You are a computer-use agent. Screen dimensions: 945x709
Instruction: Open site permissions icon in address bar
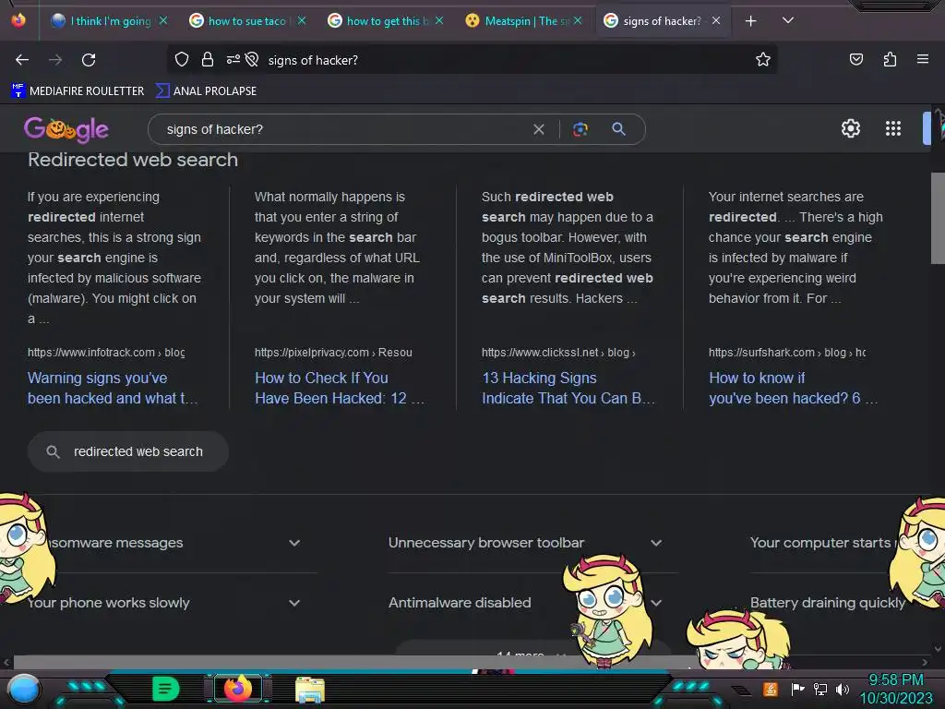point(233,59)
